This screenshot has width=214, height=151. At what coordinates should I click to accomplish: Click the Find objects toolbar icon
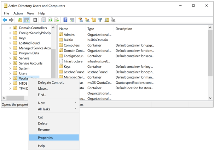click(106, 20)
